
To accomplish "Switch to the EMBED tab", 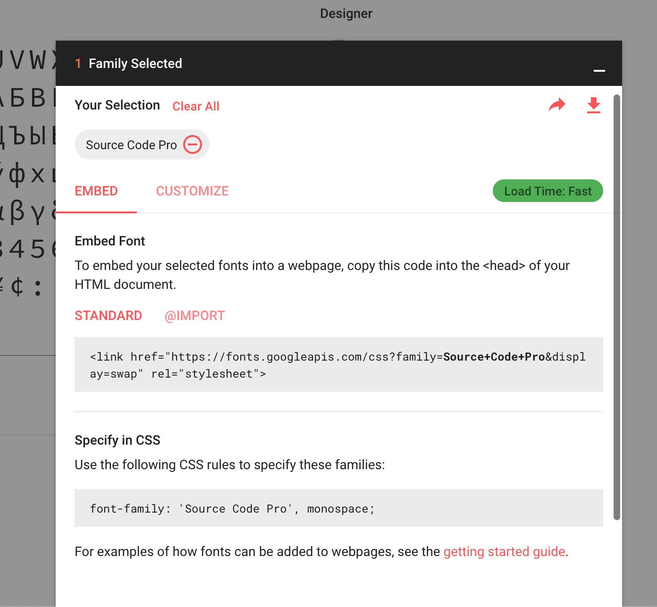I will pyautogui.click(x=96, y=191).
